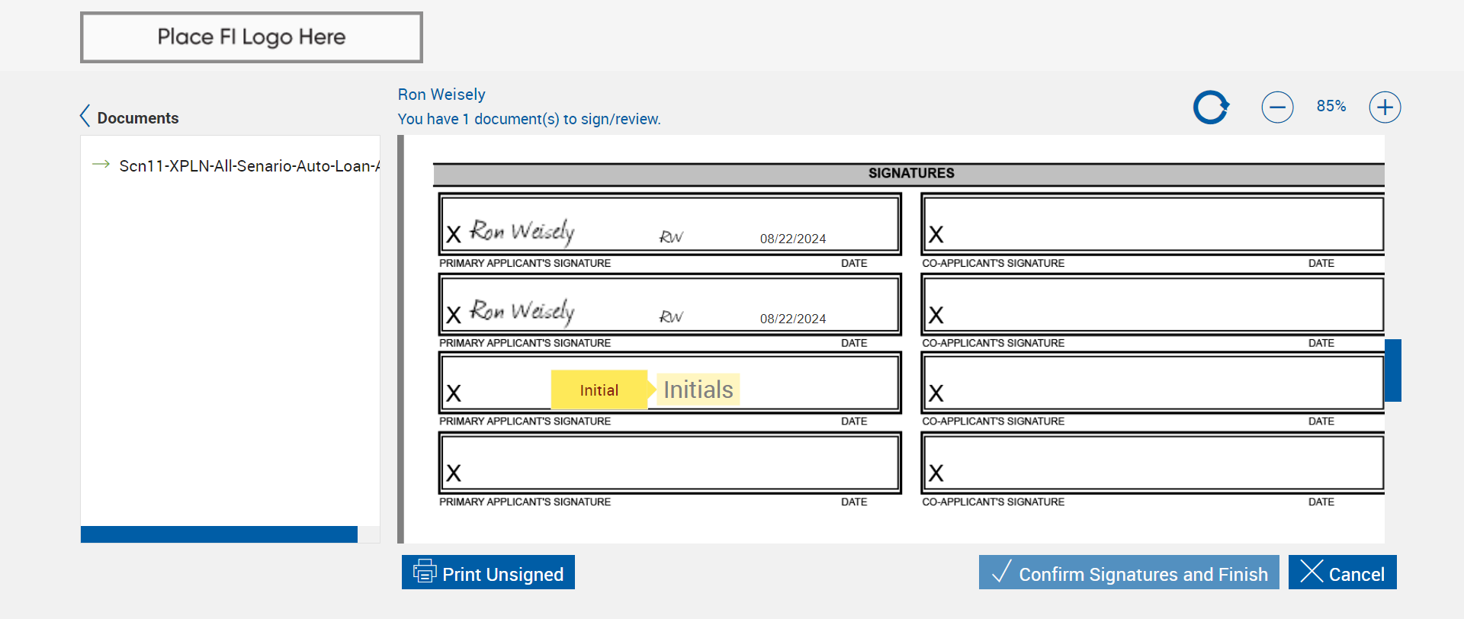
Task: Click the documents list horizontal scrollbar
Action: 219,534
